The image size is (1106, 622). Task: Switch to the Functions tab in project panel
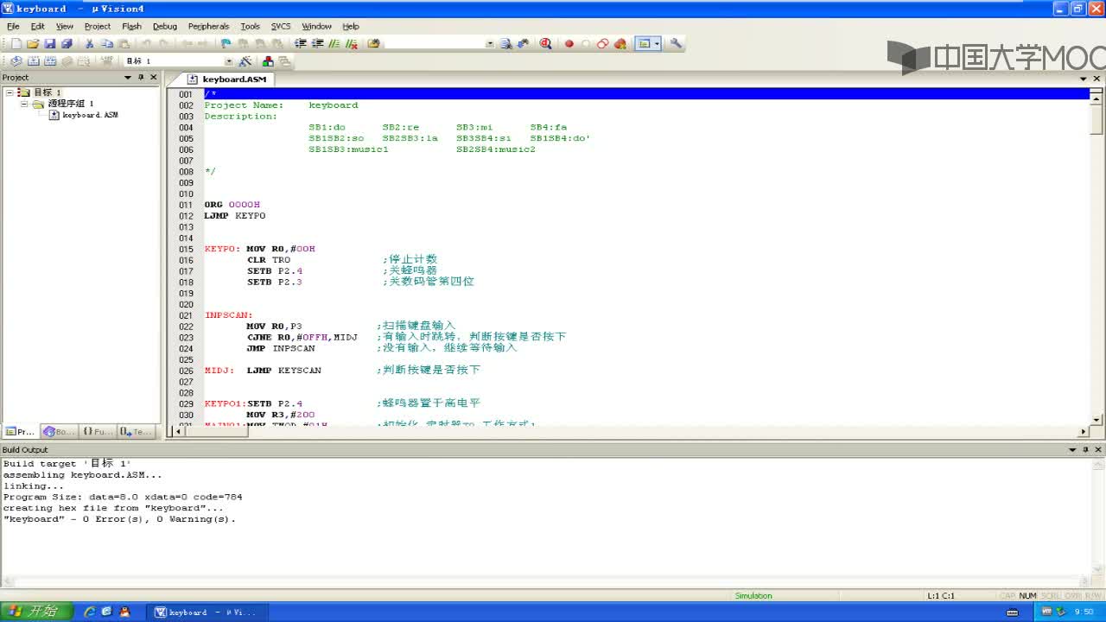(99, 431)
